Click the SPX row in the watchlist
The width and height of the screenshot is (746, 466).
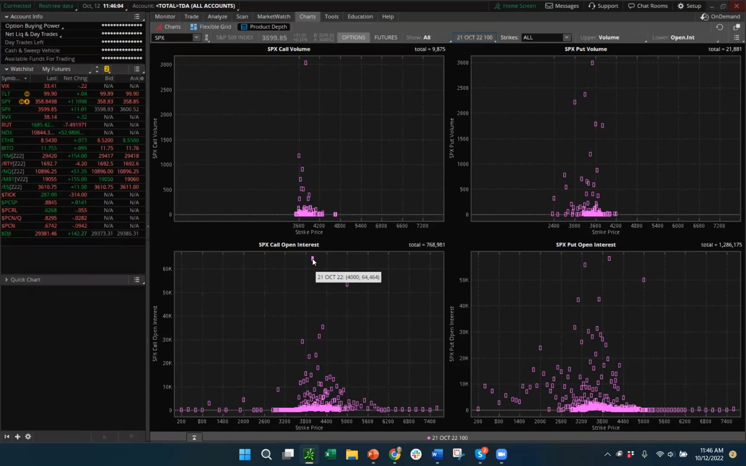pos(73,109)
